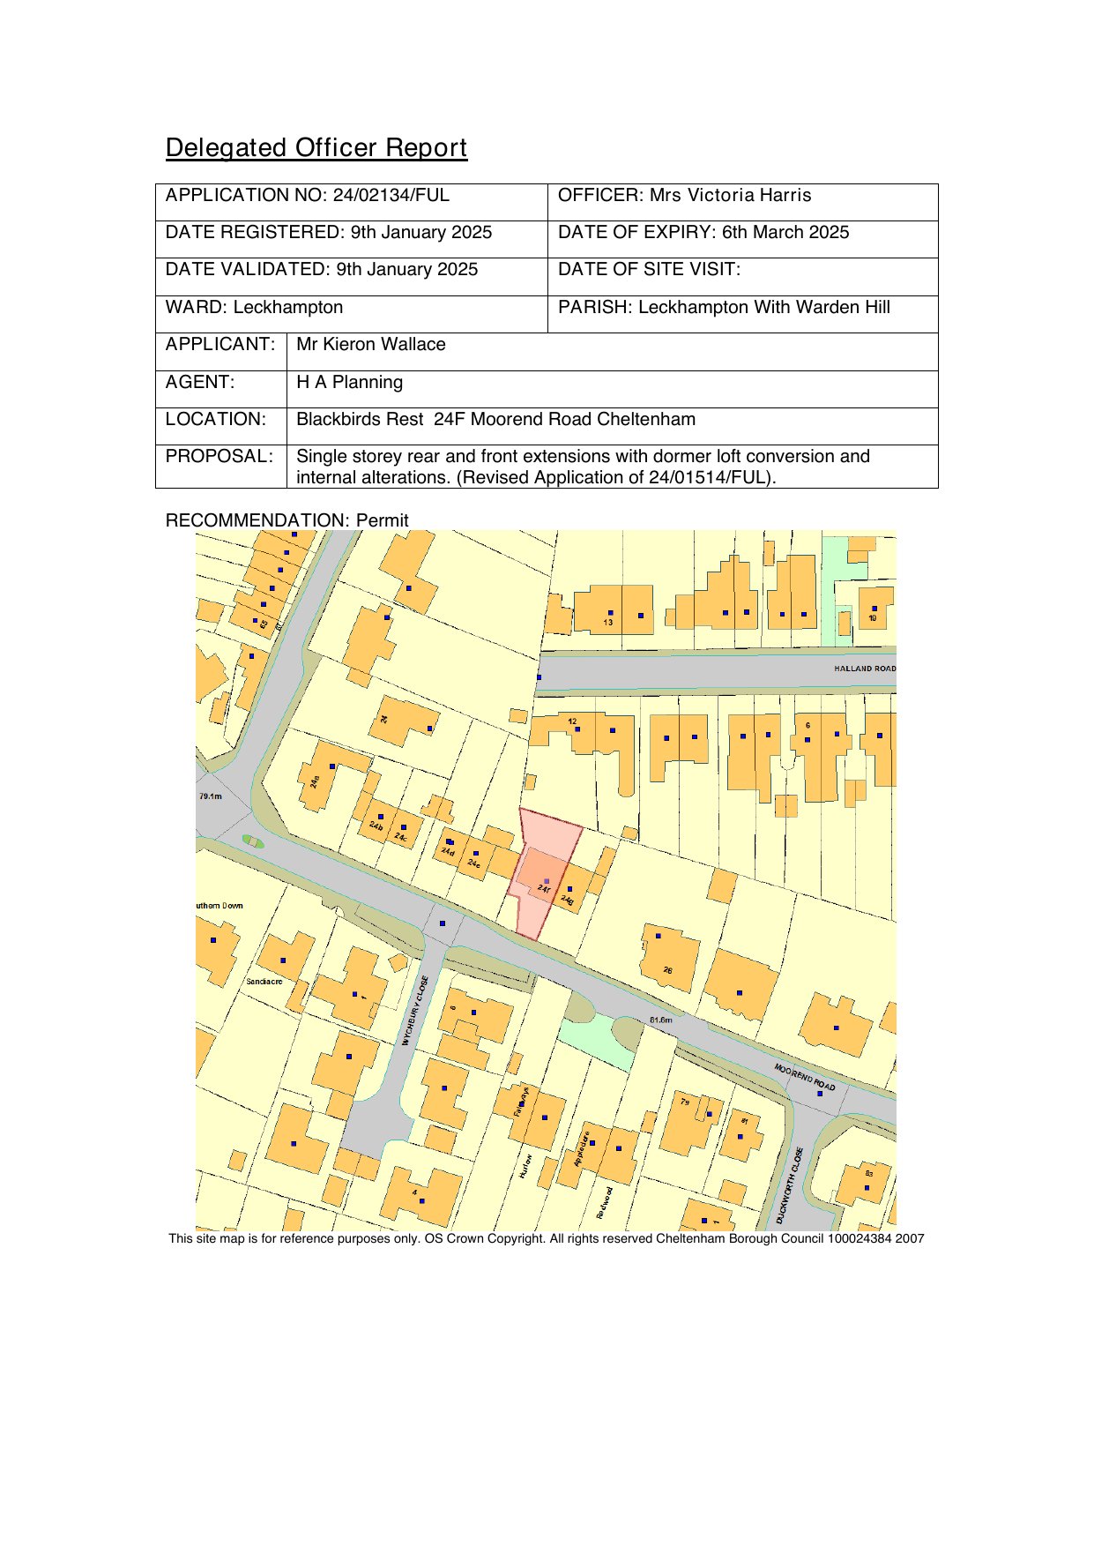Click the Delegated Officer Report heading

pyautogui.click(x=316, y=148)
